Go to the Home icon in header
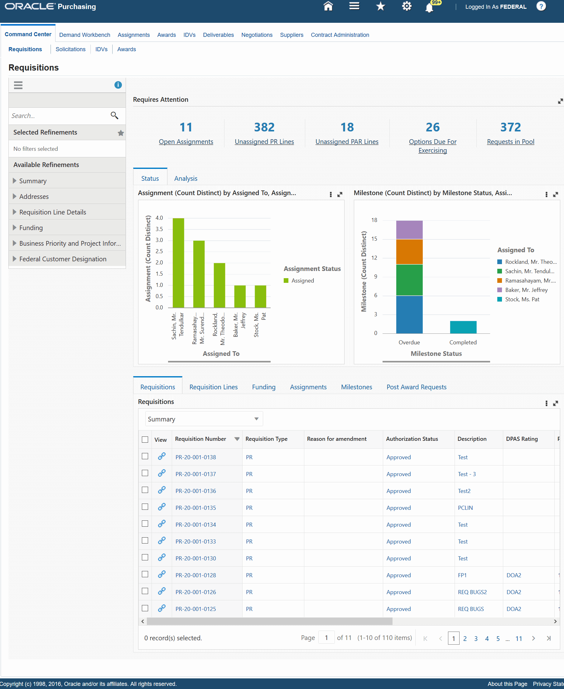 pyautogui.click(x=328, y=6)
